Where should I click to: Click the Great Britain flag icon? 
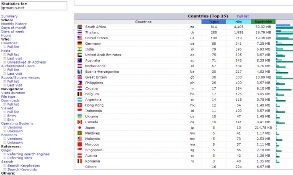[80, 77]
